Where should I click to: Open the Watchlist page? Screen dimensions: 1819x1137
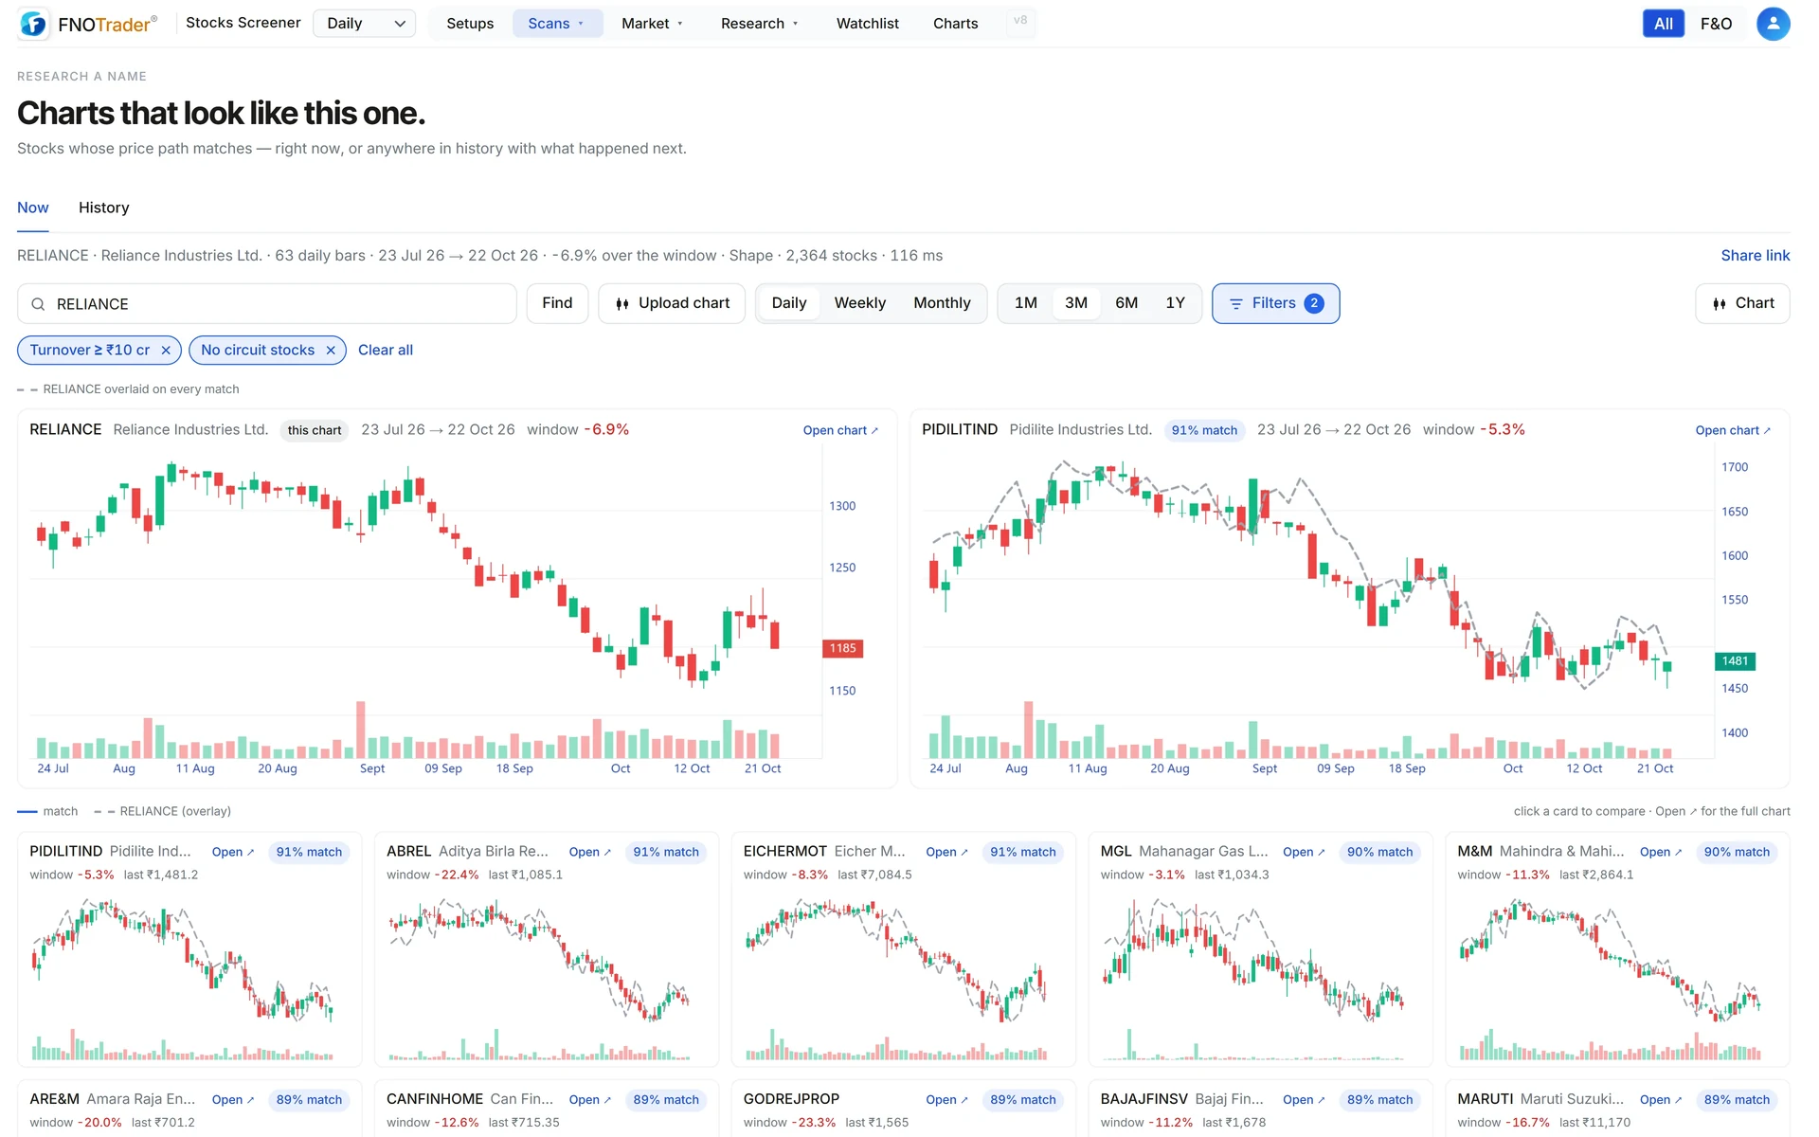(x=867, y=24)
